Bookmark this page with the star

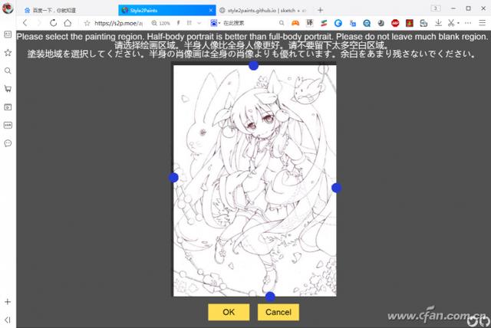(x=87, y=23)
